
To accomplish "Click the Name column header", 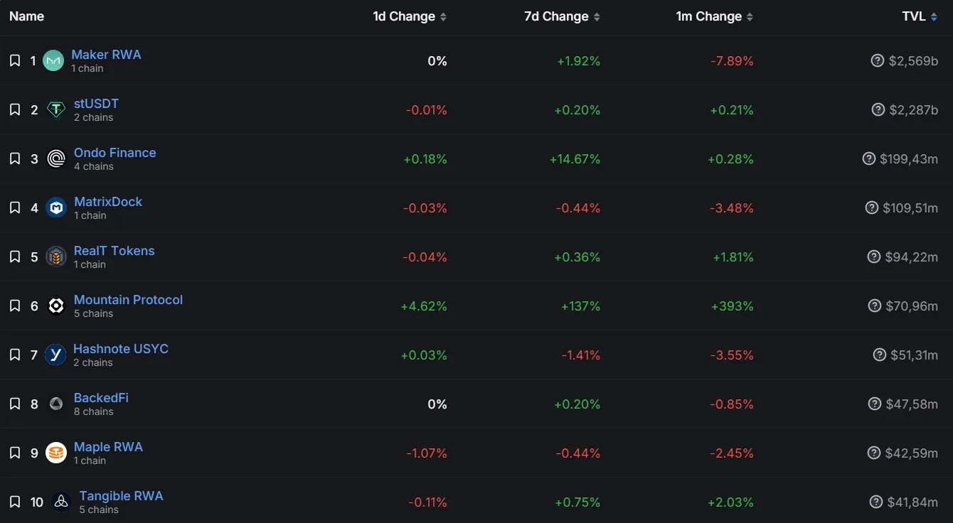I will coord(26,16).
